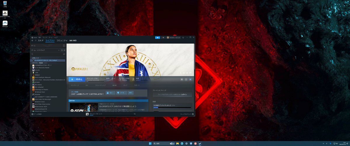
Task: Open the ストアページ game link
Action: coord(75,85)
